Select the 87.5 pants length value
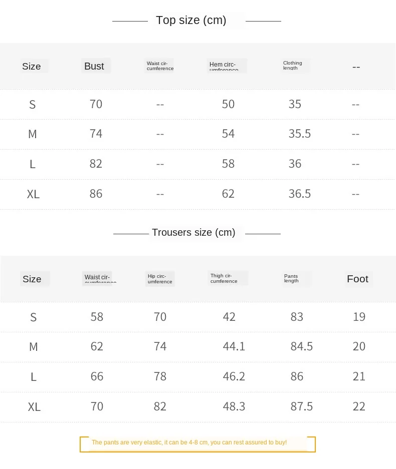Viewport: 396px width, 469px height. (302, 406)
